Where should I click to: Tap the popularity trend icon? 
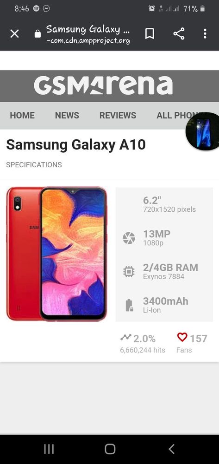(x=126, y=337)
